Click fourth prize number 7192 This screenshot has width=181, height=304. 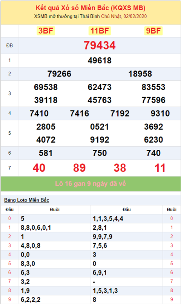pyautogui.click(x=120, y=114)
